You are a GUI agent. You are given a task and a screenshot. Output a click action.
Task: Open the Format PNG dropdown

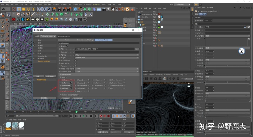click(107, 55)
